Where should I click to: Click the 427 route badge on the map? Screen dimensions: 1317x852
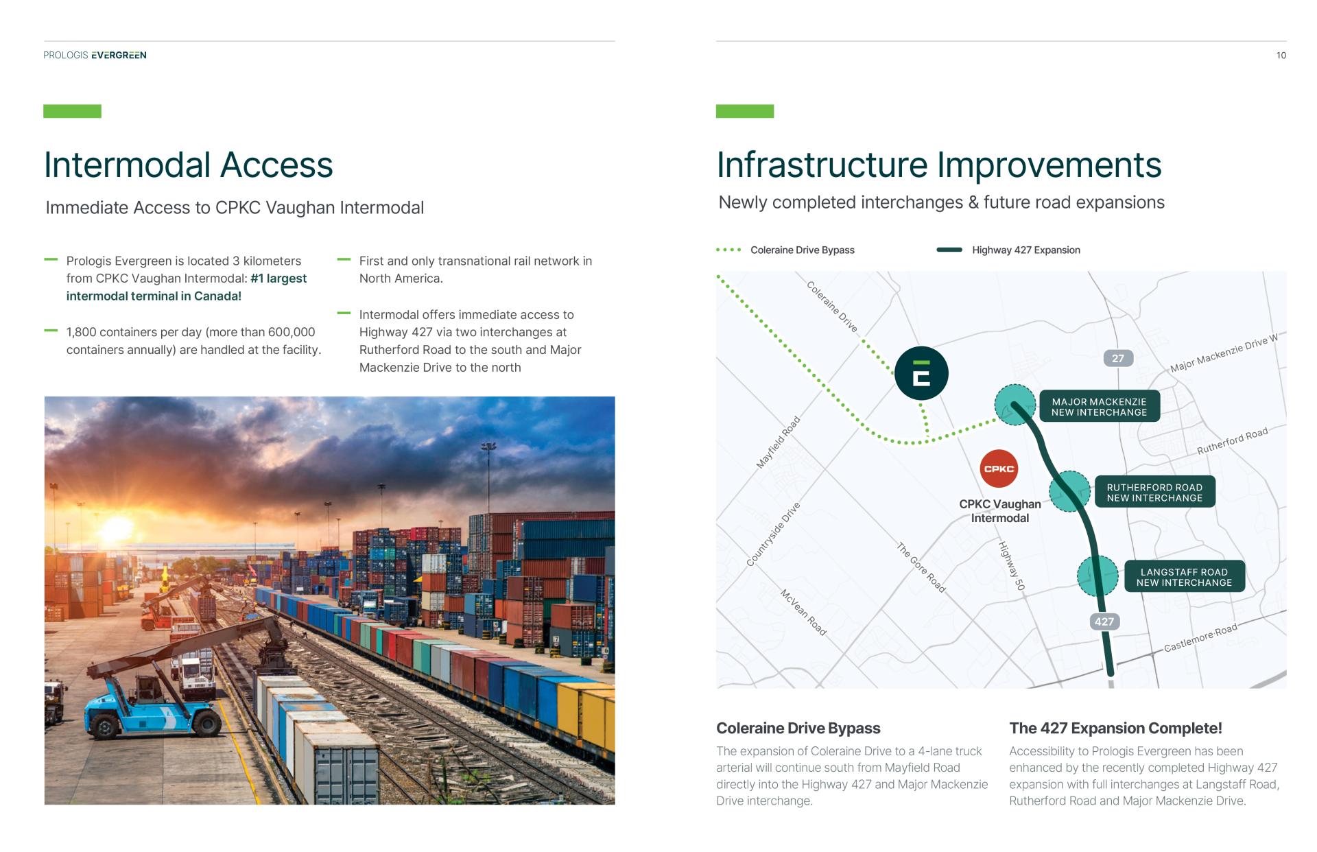(x=1104, y=622)
